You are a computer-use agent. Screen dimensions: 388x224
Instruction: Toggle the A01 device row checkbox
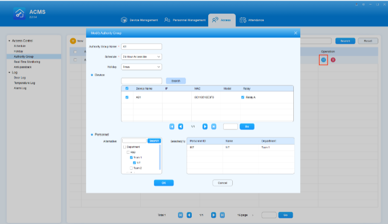pos(127,97)
